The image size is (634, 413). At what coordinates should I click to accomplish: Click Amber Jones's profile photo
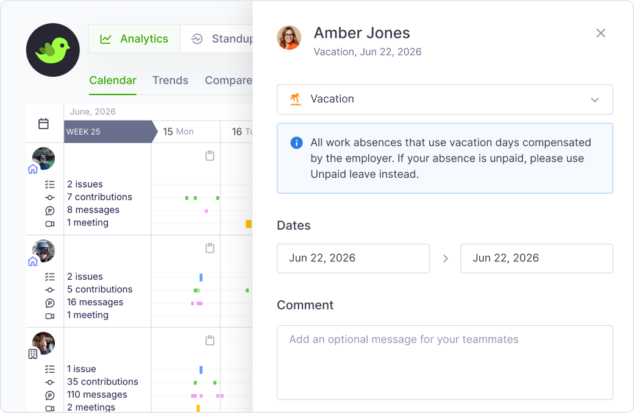289,38
